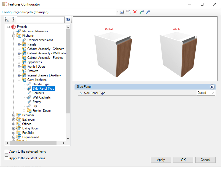
Task: Click the tree search input field
Action: 41,20
